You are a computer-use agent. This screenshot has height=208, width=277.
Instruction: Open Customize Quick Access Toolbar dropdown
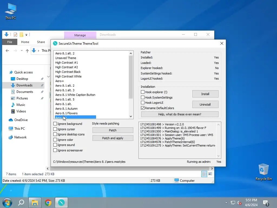(26, 35)
